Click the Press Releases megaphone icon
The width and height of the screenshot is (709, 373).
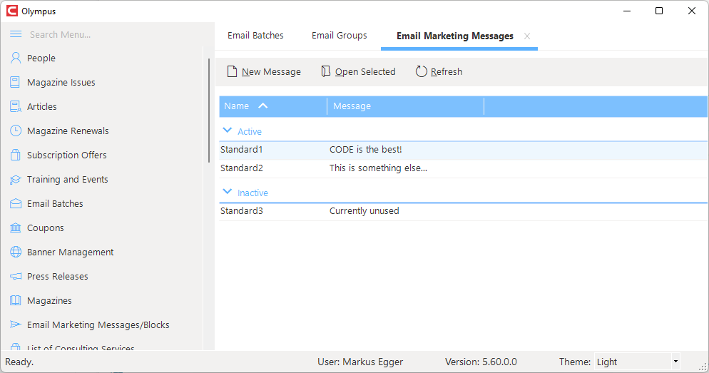tap(16, 276)
